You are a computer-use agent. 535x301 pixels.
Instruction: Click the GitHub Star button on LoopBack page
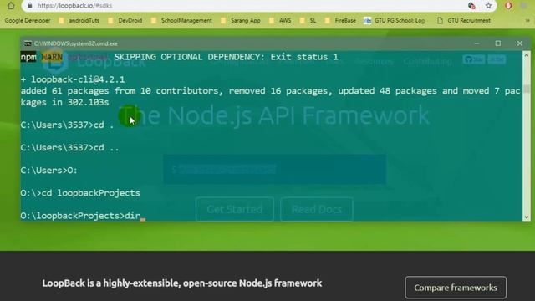click(474, 59)
